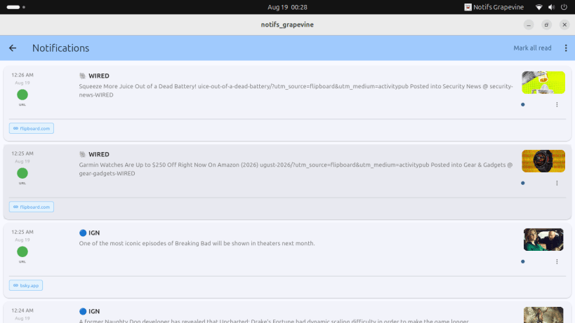Click Mark all read
This screenshot has width=575, height=323.
(532, 48)
